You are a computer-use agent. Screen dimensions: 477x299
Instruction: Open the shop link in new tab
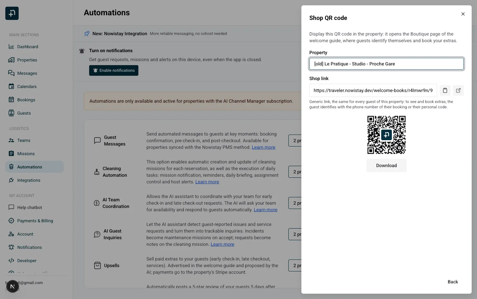[458, 90]
